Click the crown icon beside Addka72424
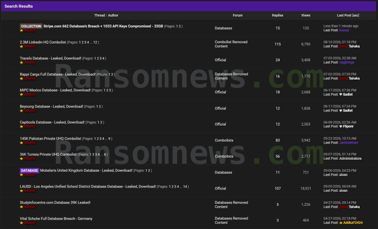This screenshot has height=229, width=378. pyautogui.click(x=341, y=223)
